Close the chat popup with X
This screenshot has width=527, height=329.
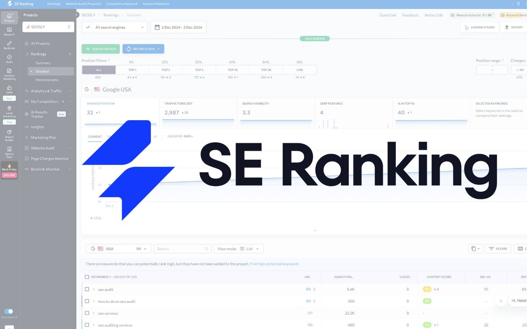pyautogui.click(x=501, y=301)
